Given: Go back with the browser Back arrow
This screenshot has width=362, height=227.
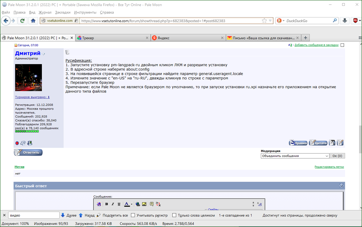Looking at the screenshot, I should coord(6,21).
